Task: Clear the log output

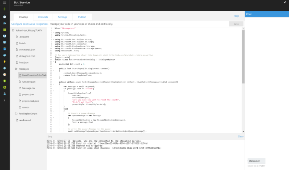Action: pyautogui.click(x=240, y=137)
